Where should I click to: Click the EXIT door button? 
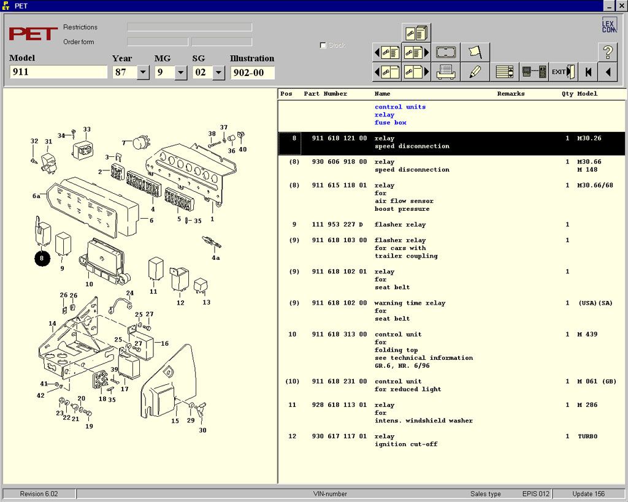(563, 72)
